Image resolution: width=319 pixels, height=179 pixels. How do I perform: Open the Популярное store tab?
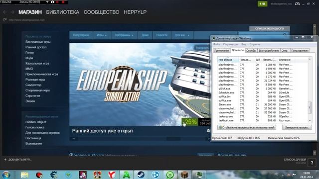[x=81, y=35]
